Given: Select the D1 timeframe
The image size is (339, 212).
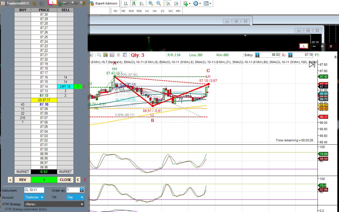Looking at the screenshot, I should point(163,11).
